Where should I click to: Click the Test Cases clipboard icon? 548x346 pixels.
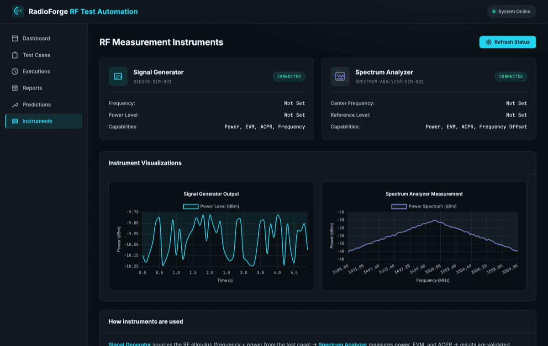click(15, 55)
